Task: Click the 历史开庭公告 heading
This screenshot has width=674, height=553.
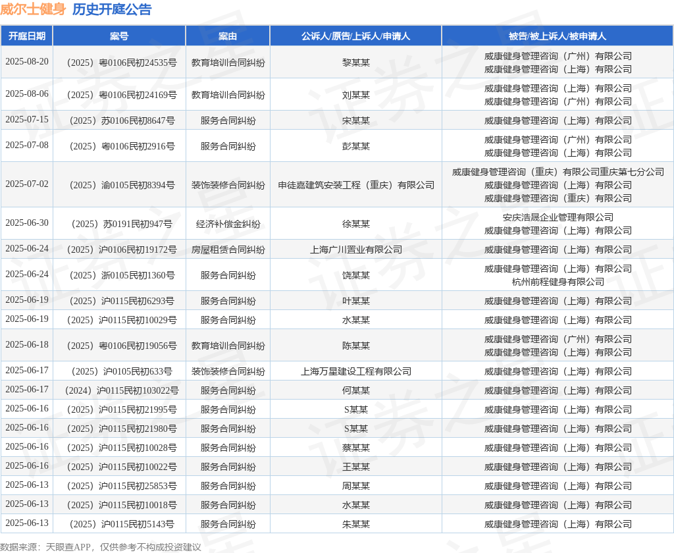Action: pyautogui.click(x=112, y=9)
